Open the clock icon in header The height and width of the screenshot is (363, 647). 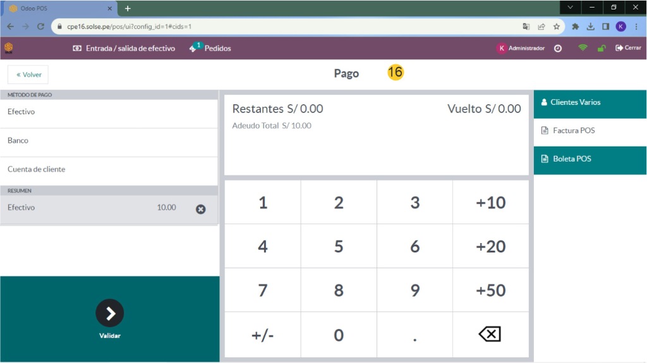(x=558, y=49)
